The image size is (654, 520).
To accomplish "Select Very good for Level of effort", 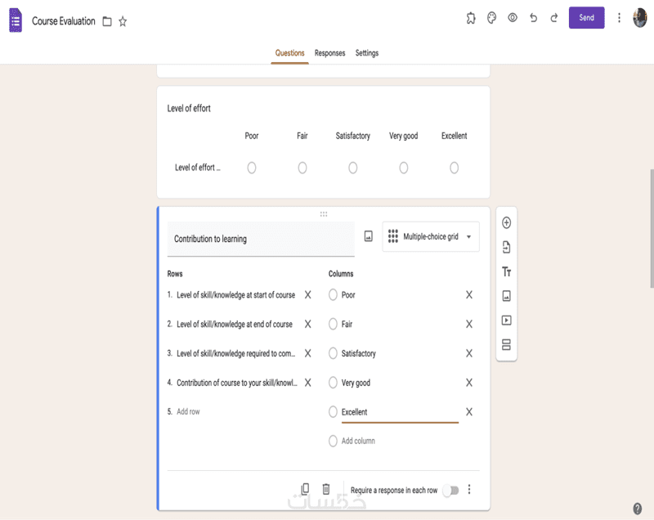I will pyautogui.click(x=404, y=168).
